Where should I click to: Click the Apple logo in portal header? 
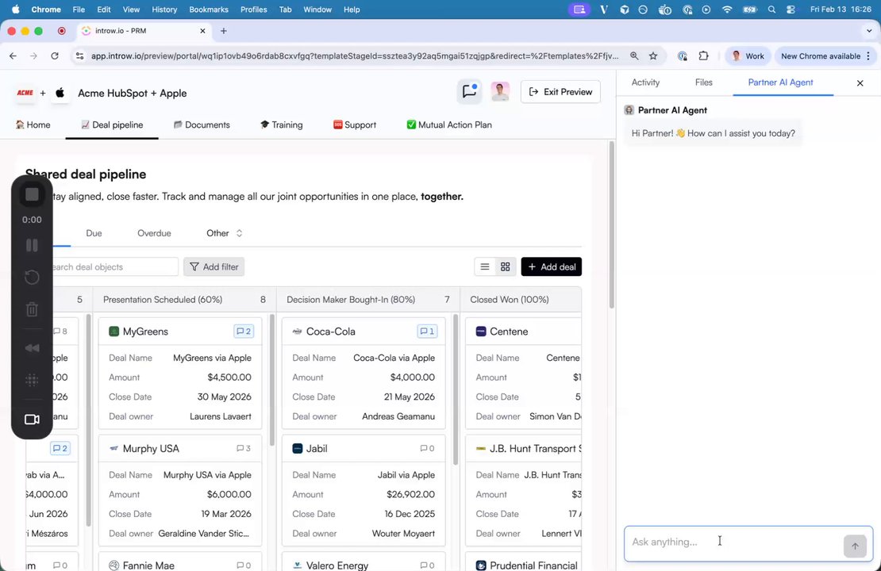point(60,93)
